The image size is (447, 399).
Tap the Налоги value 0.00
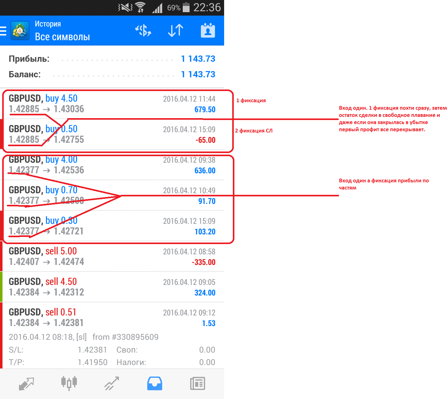point(207,362)
